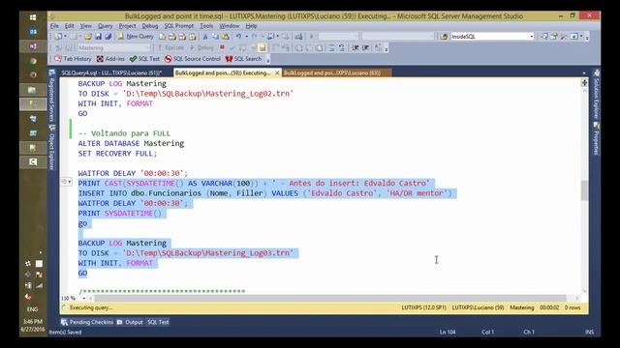Viewport: 620px width, 348px height.
Task: Open Tab History from SQL Prompt toolbar
Action: point(73,59)
